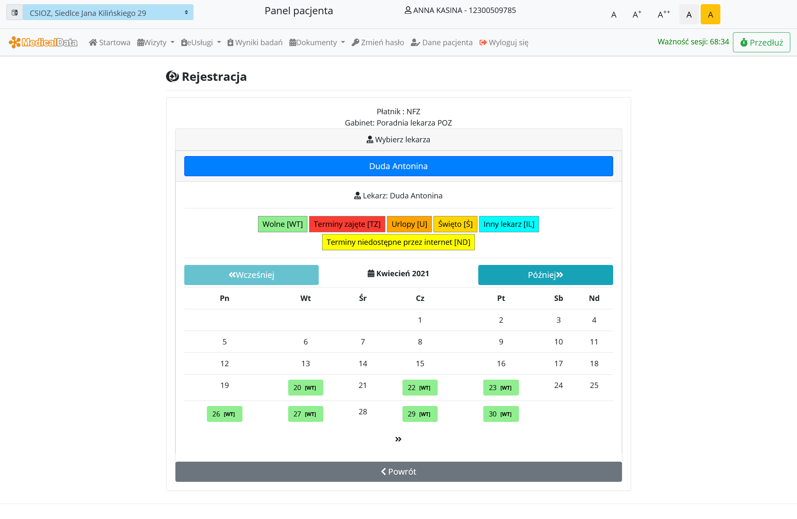Select the medium font size A+
Screen dimensions: 797x519
point(637,15)
